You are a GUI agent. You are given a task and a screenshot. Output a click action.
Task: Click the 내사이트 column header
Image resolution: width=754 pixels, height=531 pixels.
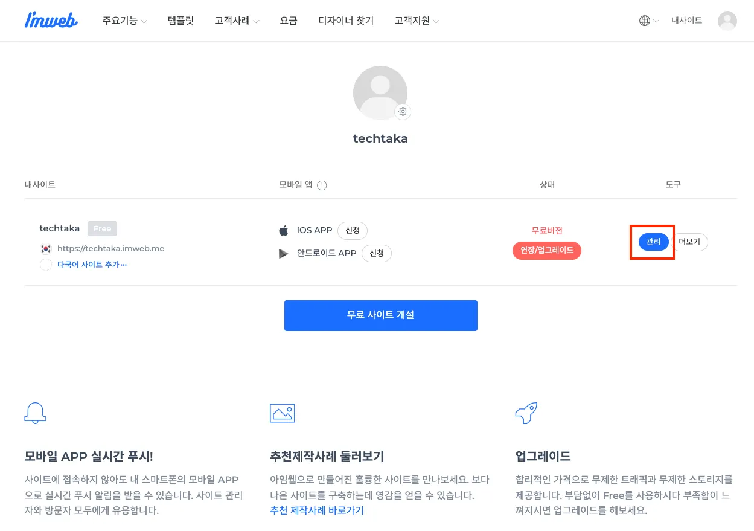[x=40, y=185]
